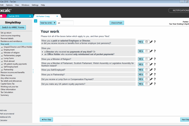The image size is (189, 126).
Task: Click pencil icon beside Self-Employed question
Action: pyautogui.click(x=151, y=70)
